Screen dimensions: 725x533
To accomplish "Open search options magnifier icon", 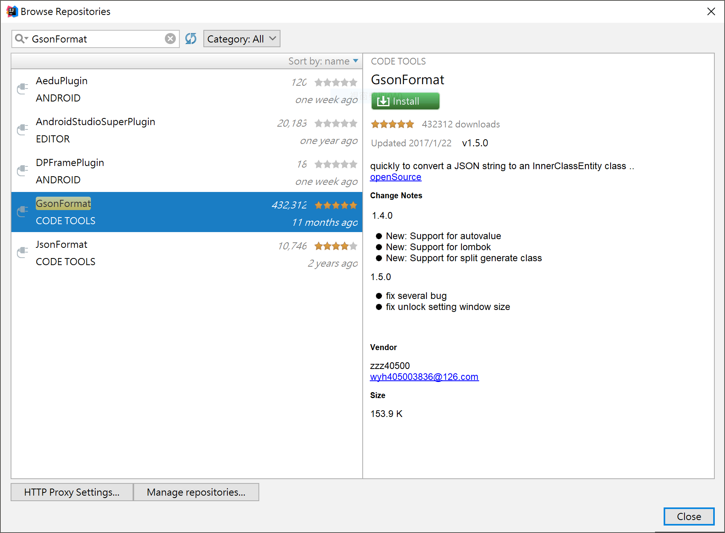I will click(x=21, y=39).
